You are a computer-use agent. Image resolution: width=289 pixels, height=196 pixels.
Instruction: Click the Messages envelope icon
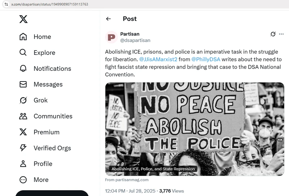tap(23, 84)
